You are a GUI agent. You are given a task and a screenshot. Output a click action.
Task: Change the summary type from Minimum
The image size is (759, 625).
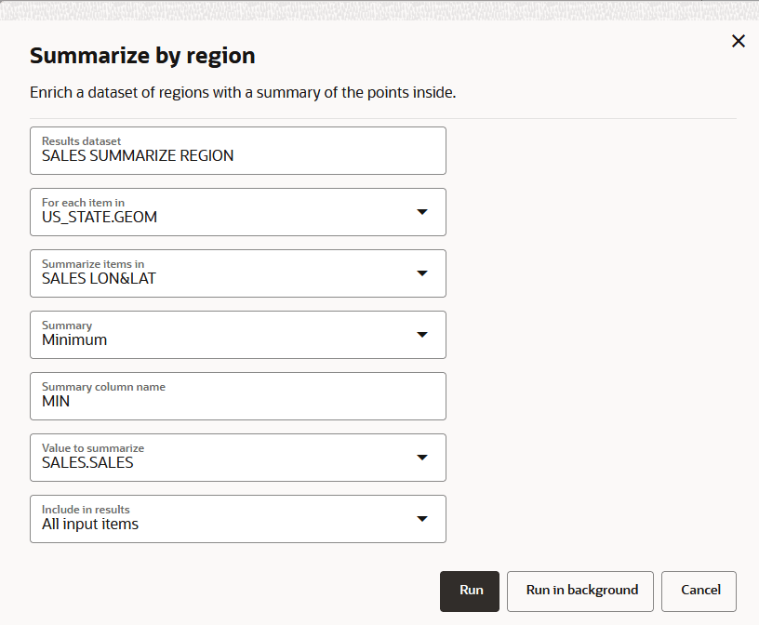422,335
